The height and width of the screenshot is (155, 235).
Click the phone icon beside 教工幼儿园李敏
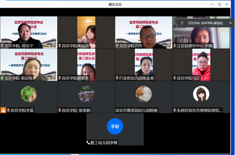(88, 142)
